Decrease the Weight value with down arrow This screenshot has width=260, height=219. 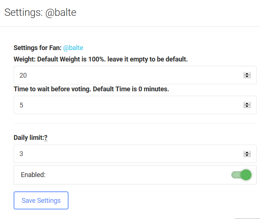247,77
